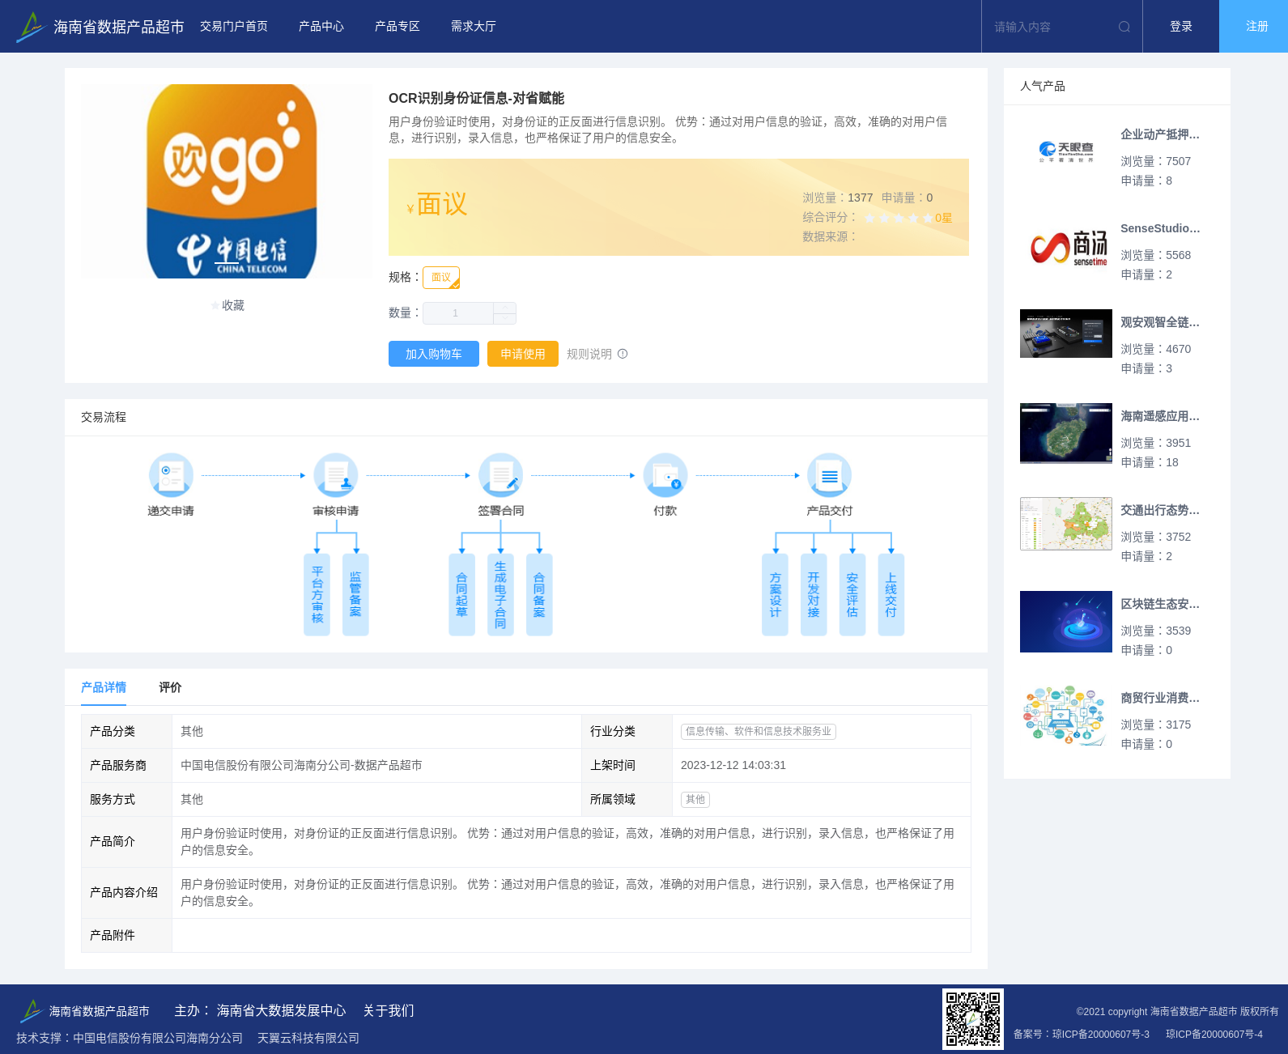1288x1054 pixels.
Task: Open 区块链生态安 product thumbnail
Action: click(1066, 622)
